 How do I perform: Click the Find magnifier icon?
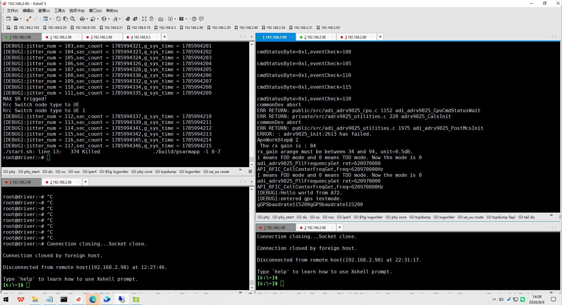click(x=73, y=19)
